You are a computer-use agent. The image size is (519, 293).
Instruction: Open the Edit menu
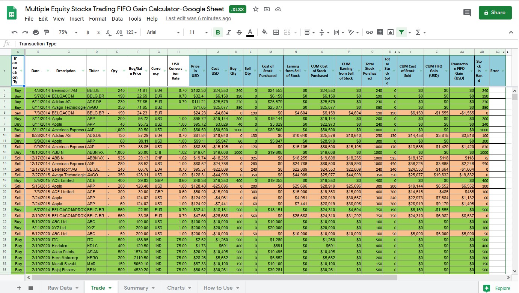[x=43, y=19]
